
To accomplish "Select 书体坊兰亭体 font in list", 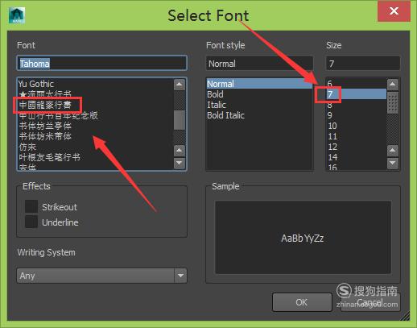I will click(95, 126).
